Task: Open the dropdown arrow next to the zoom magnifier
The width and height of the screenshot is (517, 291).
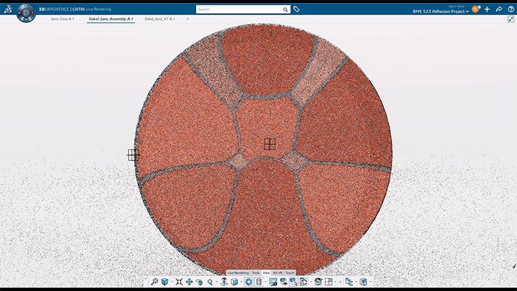Action: click(x=216, y=281)
